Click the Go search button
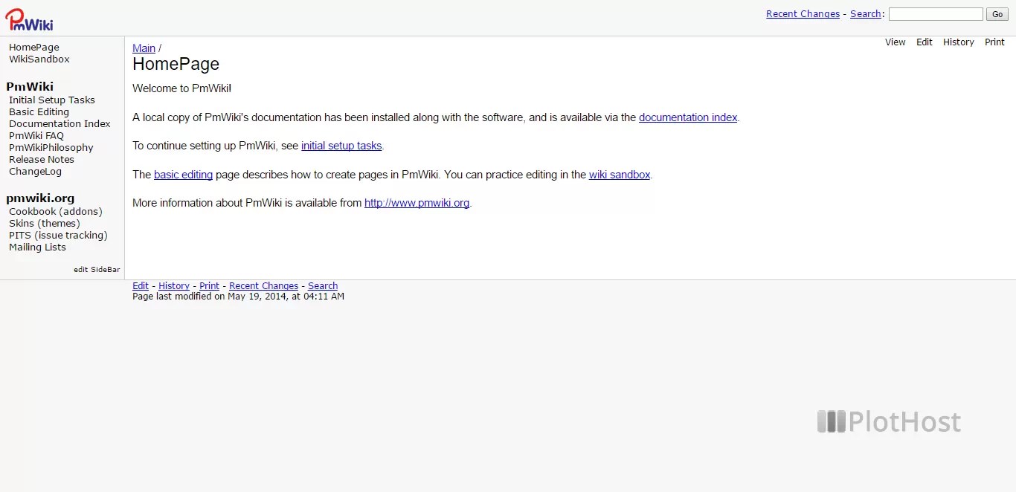 pos(997,14)
